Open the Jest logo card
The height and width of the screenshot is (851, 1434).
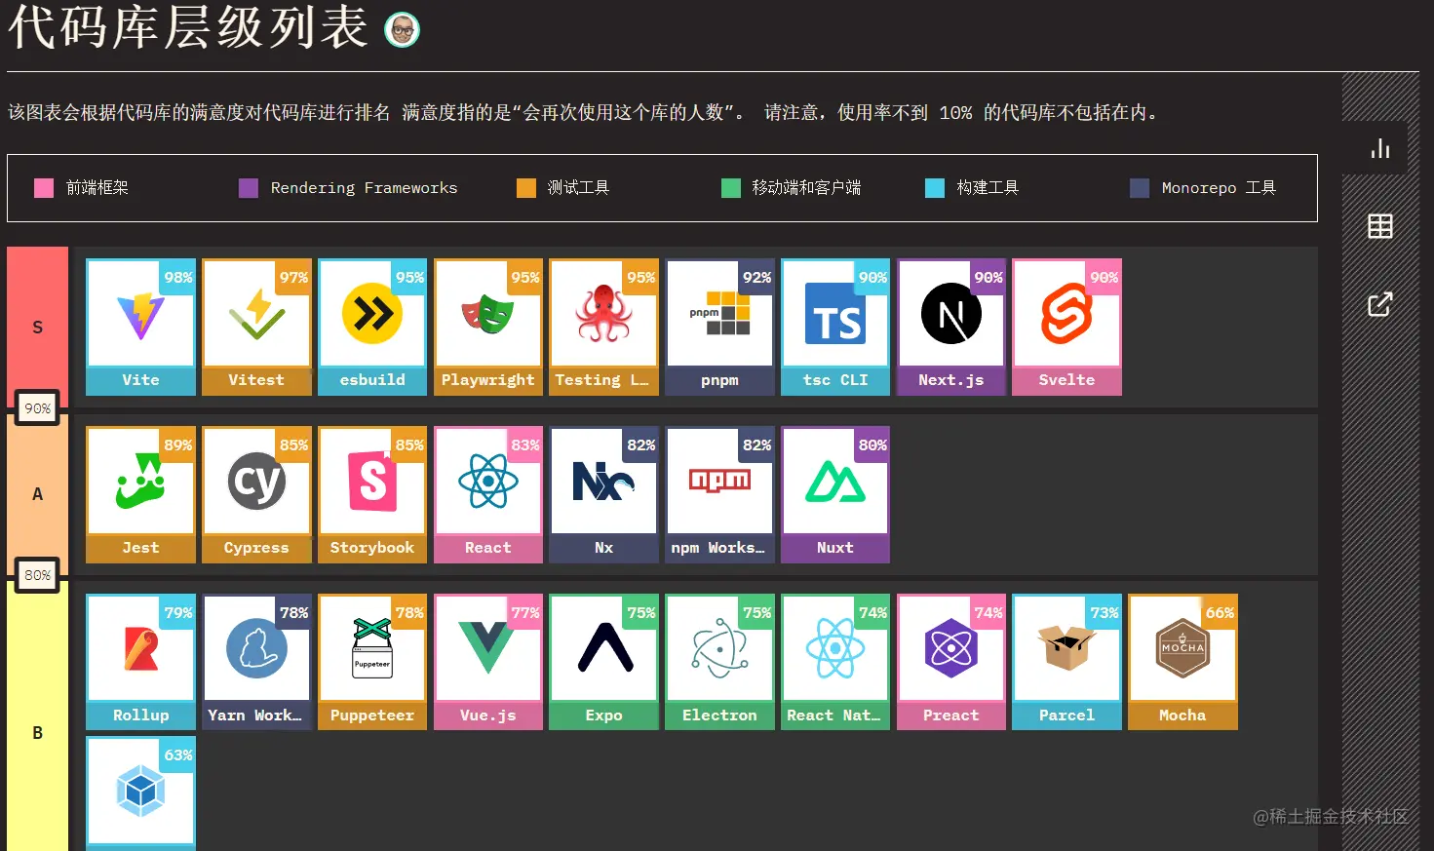pyautogui.click(x=140, y=494)
